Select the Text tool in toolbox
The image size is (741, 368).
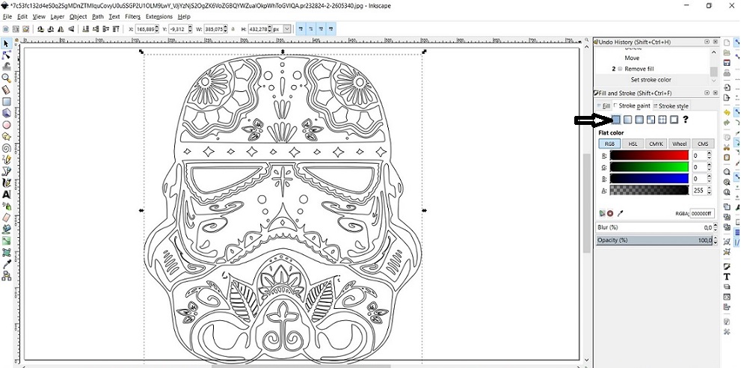point(6,194)
